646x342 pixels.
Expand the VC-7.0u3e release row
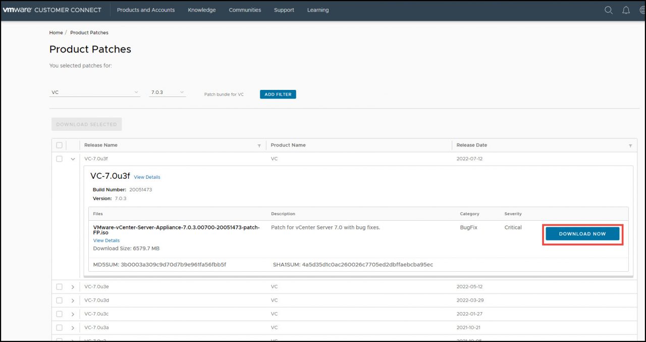click(72, 286)
